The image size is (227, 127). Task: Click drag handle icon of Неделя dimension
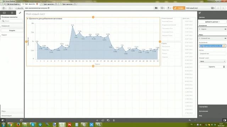tap(225, 29)
